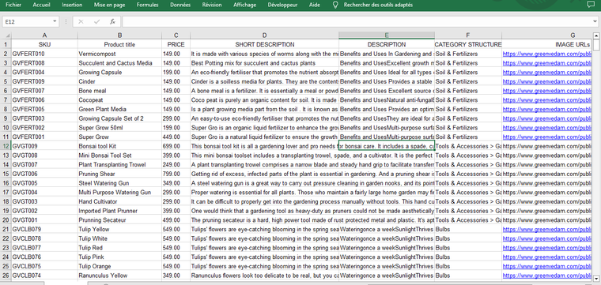The image size is (601, 285).
Task: Click the SKU header cell
Action: [44, 44]
